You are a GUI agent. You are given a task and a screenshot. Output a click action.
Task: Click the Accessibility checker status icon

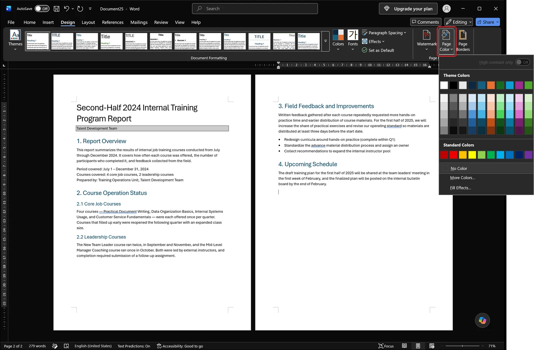click(x=159, y=346)
